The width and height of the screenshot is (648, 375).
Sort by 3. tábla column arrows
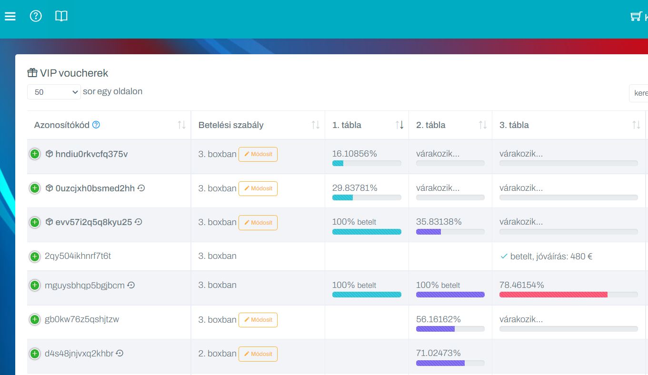coord(636,125)
